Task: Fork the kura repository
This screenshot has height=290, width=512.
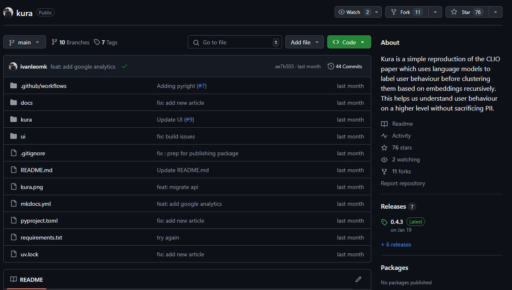Action: 407,12
